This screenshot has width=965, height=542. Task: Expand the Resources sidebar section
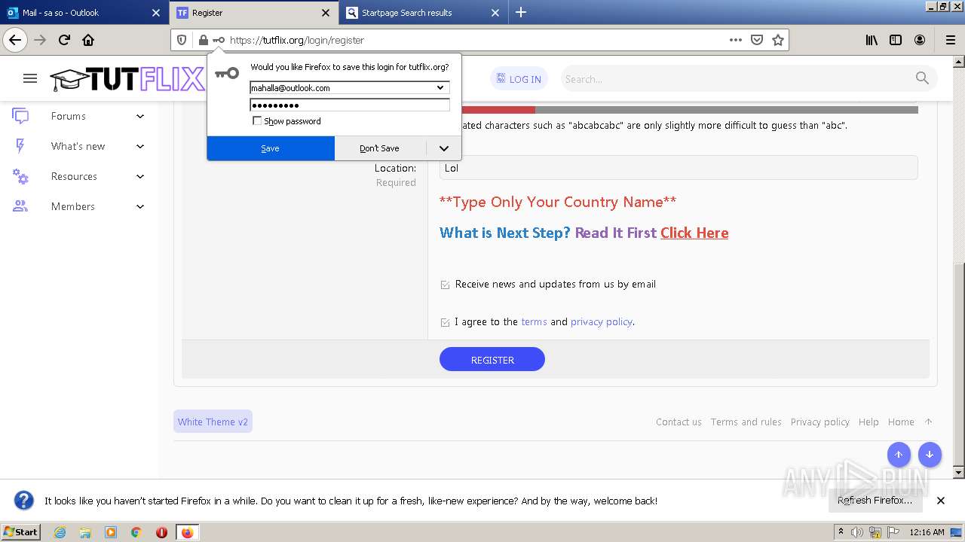coord(140,176)
